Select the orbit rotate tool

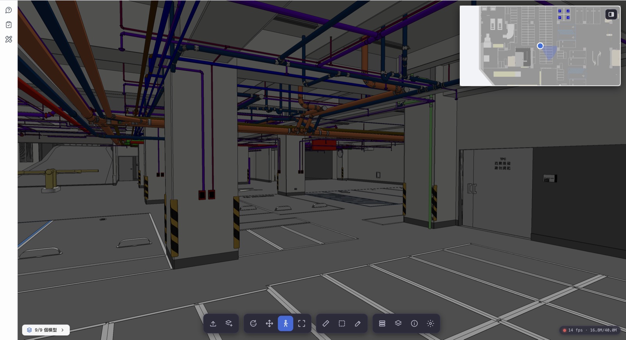pyautogui.click(x=253, y=324)
